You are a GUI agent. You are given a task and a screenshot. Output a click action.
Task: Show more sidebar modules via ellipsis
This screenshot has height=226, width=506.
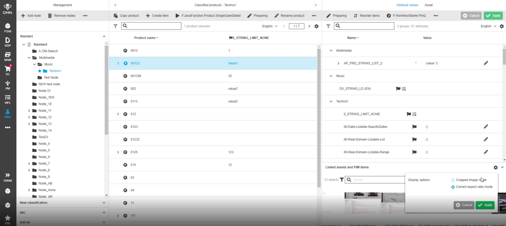8,128
